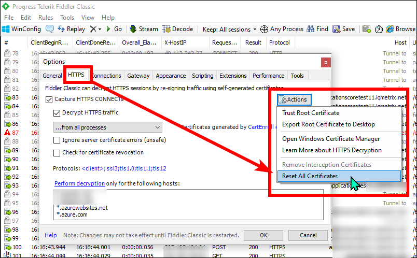Image resolution: width=417 pixels, height=258 pixels.
Task: Click the Save toolbar icon
Action: (x=337, y=29)
